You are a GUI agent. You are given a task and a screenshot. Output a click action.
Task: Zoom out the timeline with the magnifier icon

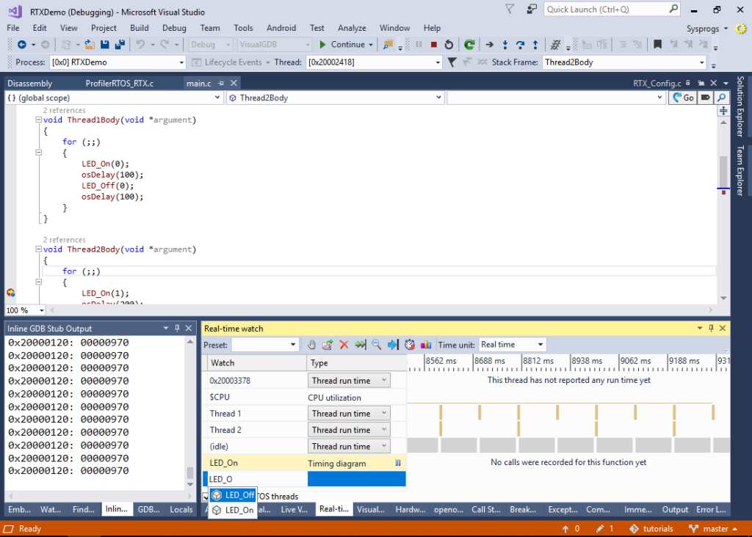tap(377, 344)
